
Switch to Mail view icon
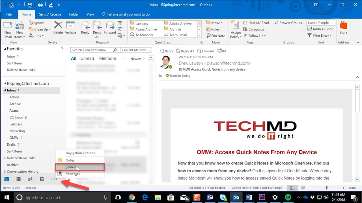[x=7, y=179]
